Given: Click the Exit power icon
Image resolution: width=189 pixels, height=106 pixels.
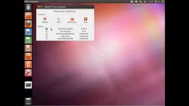Looking at the screenshot, I should [86, 19].
